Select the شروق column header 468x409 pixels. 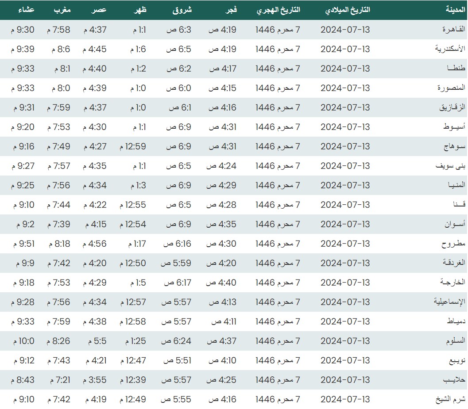[x=182, y=10]
